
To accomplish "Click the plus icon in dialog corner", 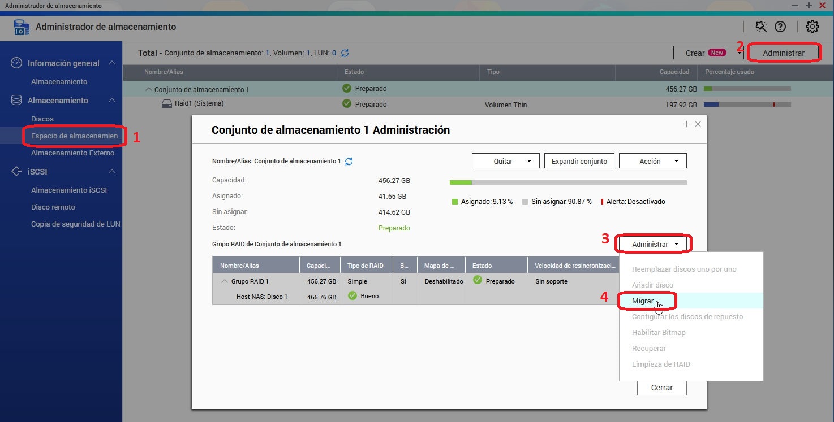I will (x=686, y=124).
